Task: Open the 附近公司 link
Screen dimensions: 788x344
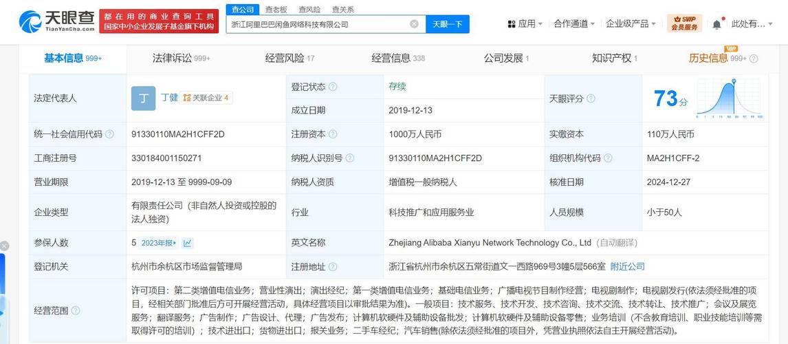Action: [627, 266]
